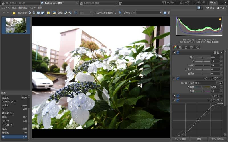Click the rotate left icon
228x142 pixels.
[66, 13]
